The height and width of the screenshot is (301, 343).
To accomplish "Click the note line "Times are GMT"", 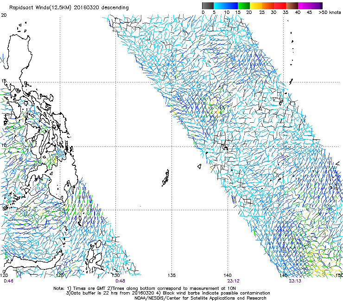I will (89, 288).
